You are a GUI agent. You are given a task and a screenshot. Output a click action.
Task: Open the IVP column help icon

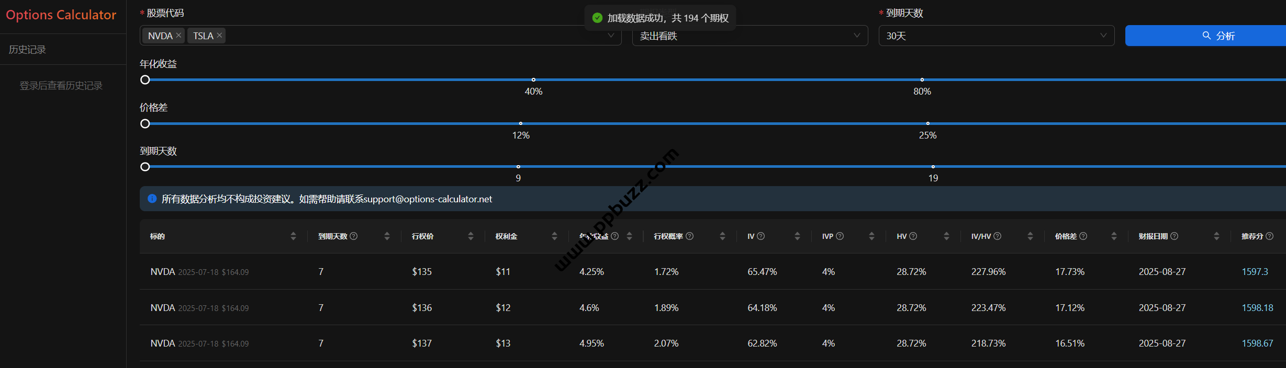[x=840, y=236]
